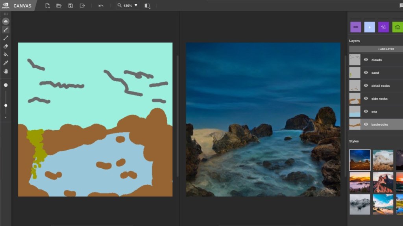Click the large brush size dot

point(6,85)
